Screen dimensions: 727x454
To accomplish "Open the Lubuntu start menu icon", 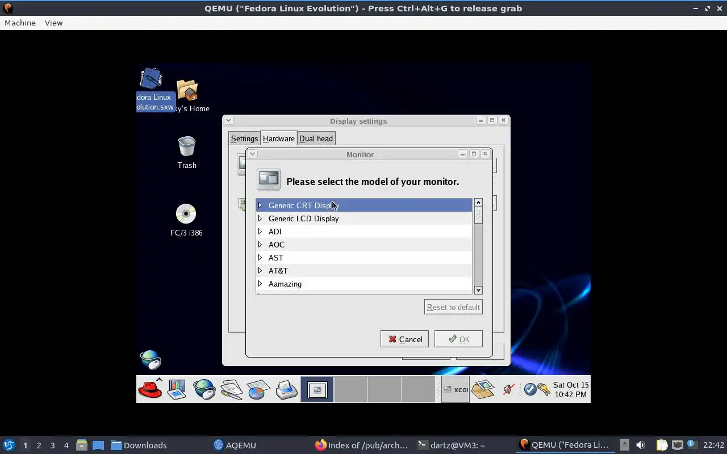I will tap(9, 445).
